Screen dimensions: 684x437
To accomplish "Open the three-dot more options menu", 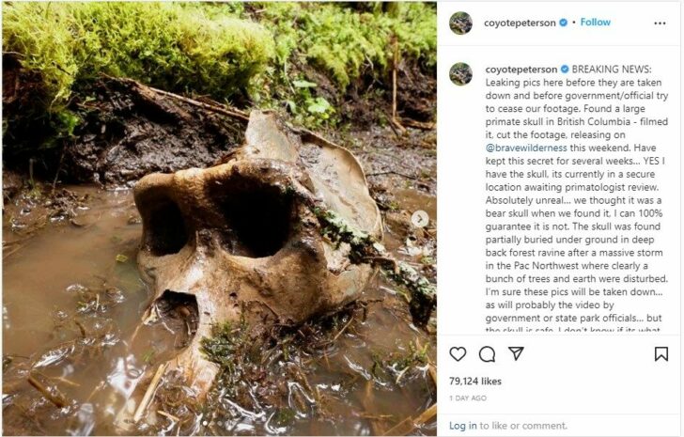I will [660, 23].
